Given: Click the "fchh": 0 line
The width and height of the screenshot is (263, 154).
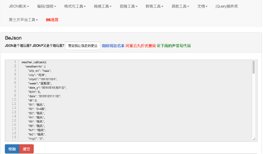Looking at the screenshot, I should [34, 92].
